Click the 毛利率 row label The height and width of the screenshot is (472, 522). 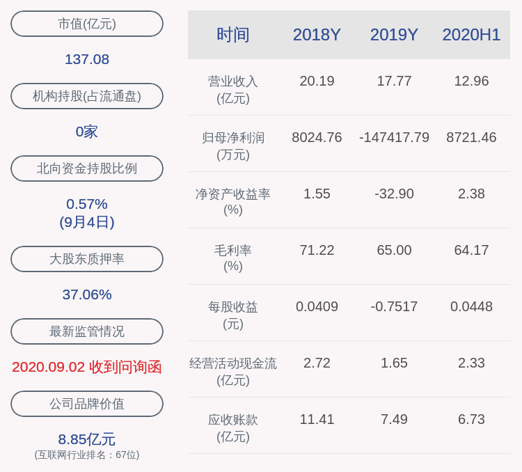(233, 258)
